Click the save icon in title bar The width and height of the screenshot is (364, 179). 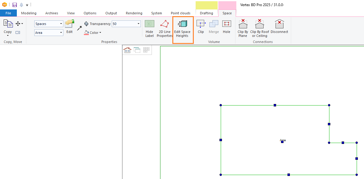(15, 5)
